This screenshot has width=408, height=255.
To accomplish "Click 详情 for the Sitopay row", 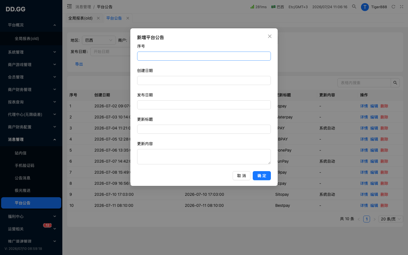I will (364, 194).
